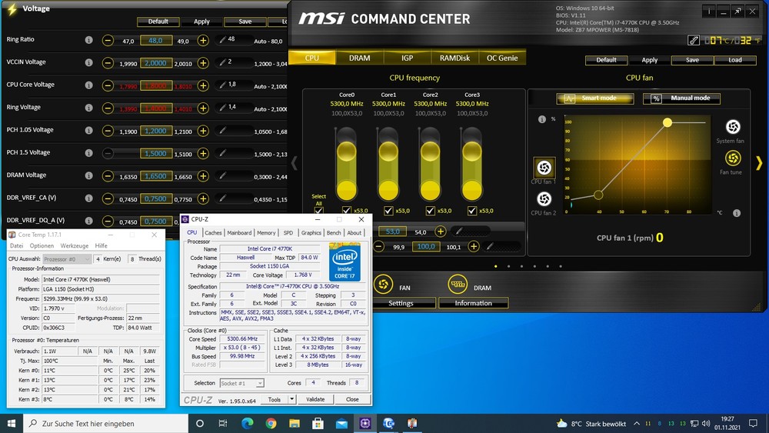The width and height of the screenshot is (769, 433).
Task: Open the Optionen menu in Core Temp
Action: (42, 245)
